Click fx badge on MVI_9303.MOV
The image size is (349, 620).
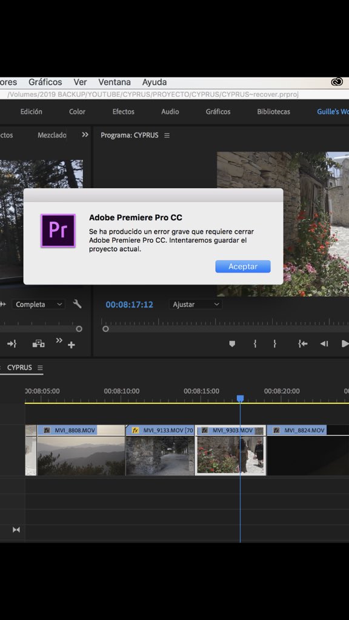(205, 430)
